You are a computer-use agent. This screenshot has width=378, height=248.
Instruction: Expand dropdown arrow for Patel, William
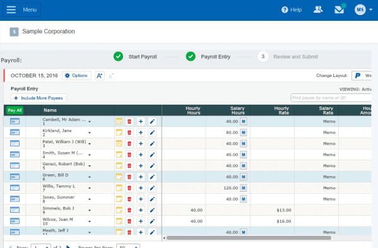(x=90, y=144)
